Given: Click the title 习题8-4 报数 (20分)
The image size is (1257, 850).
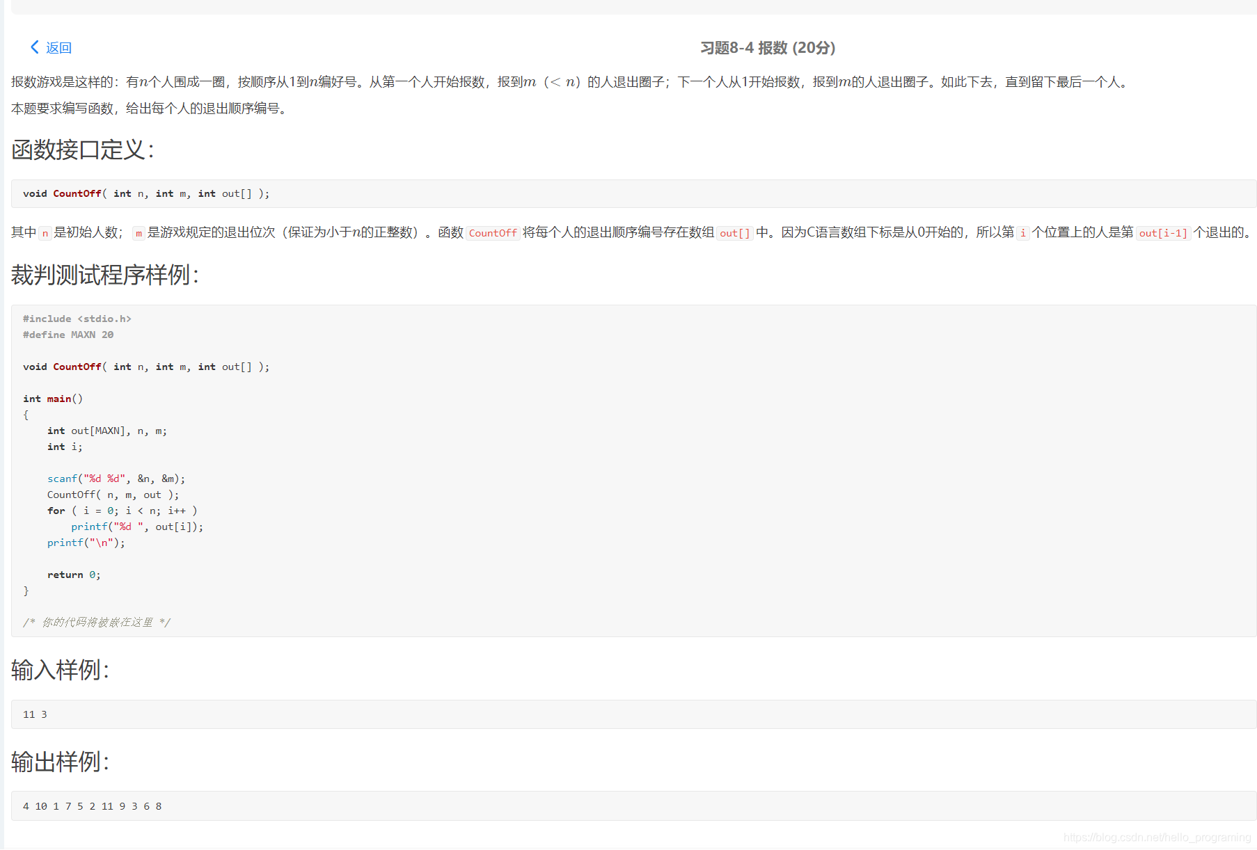Looking at the screenshot, I should coord(768,48).
